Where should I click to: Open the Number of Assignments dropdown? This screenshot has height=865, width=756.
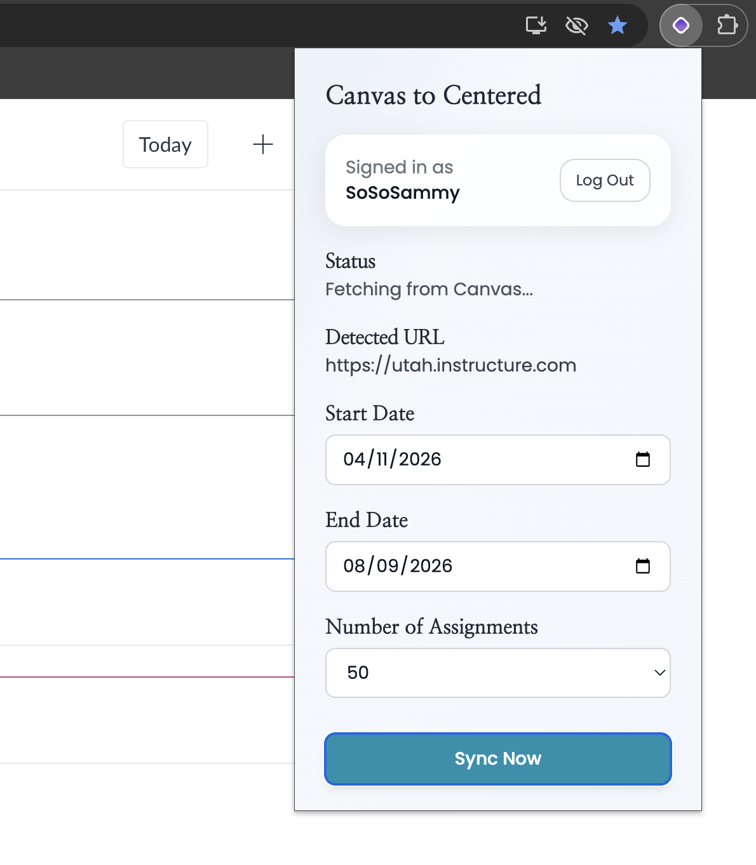click(x=498, y=673)
